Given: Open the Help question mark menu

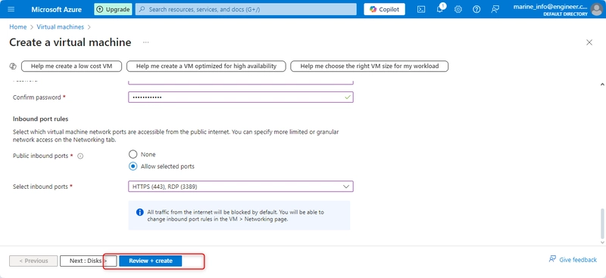Looking at the screenshot, I should [x=476, y=9].
